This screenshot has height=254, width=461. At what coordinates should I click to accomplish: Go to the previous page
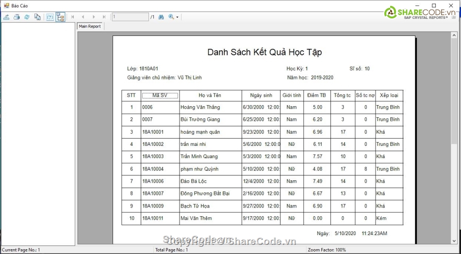83,17
